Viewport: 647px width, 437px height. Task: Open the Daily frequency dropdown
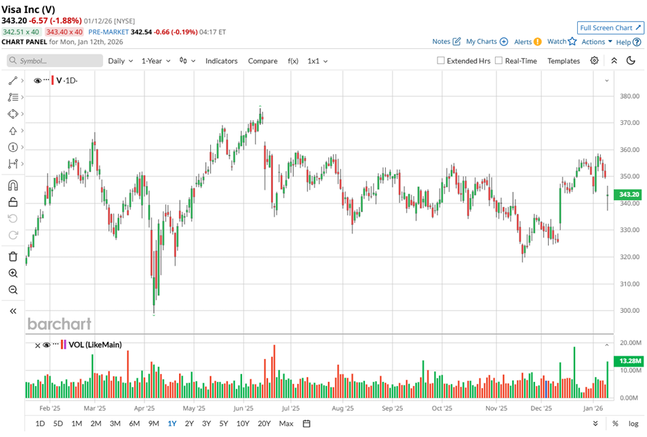(120, 61)
